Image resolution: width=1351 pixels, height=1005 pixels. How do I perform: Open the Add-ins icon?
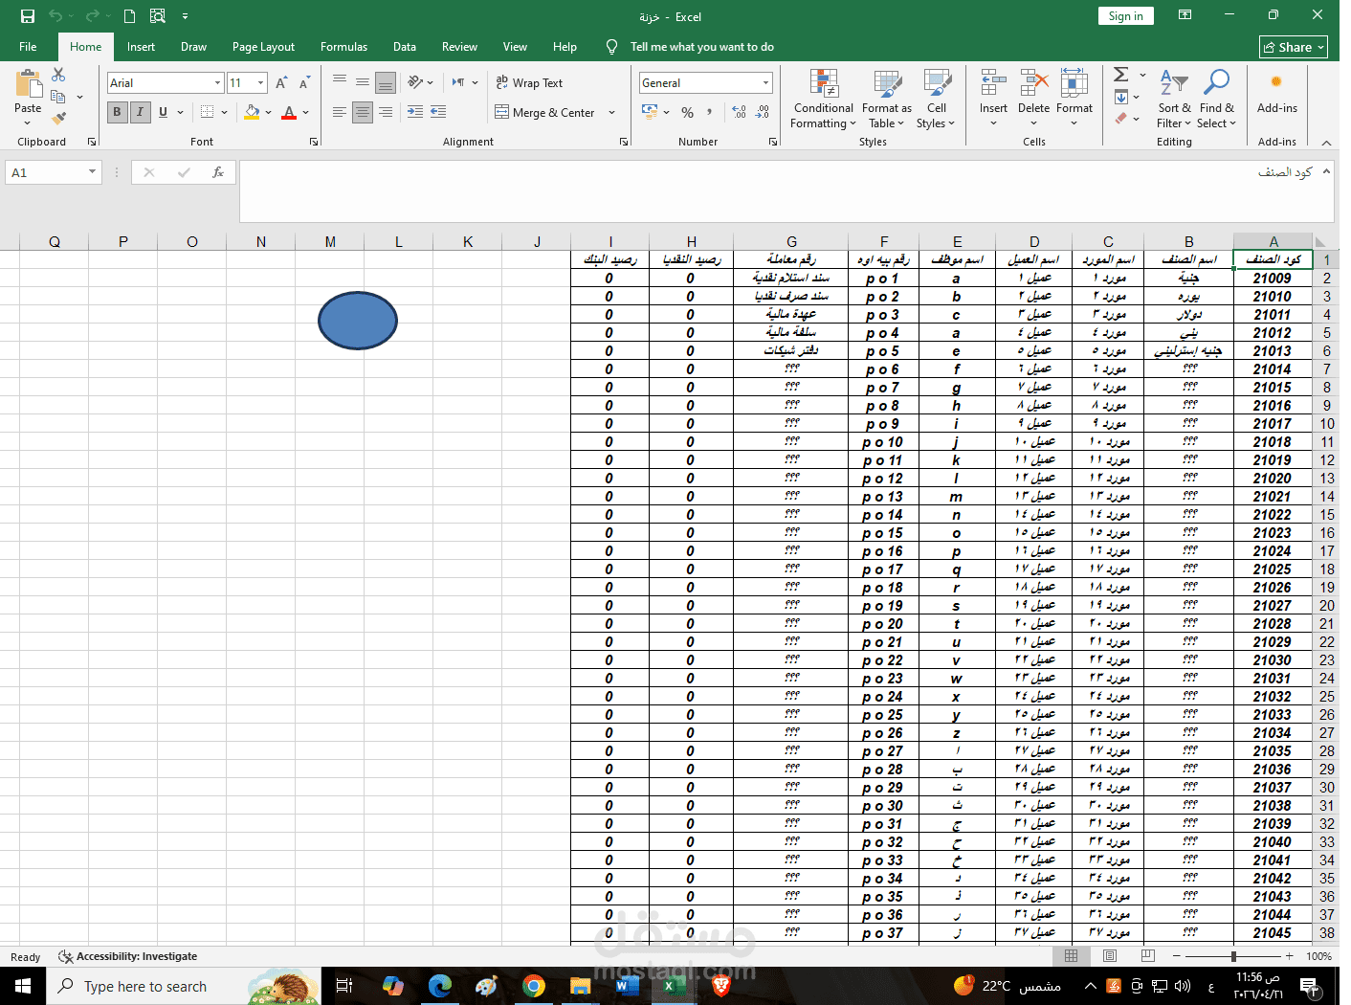pos(1276,93)
